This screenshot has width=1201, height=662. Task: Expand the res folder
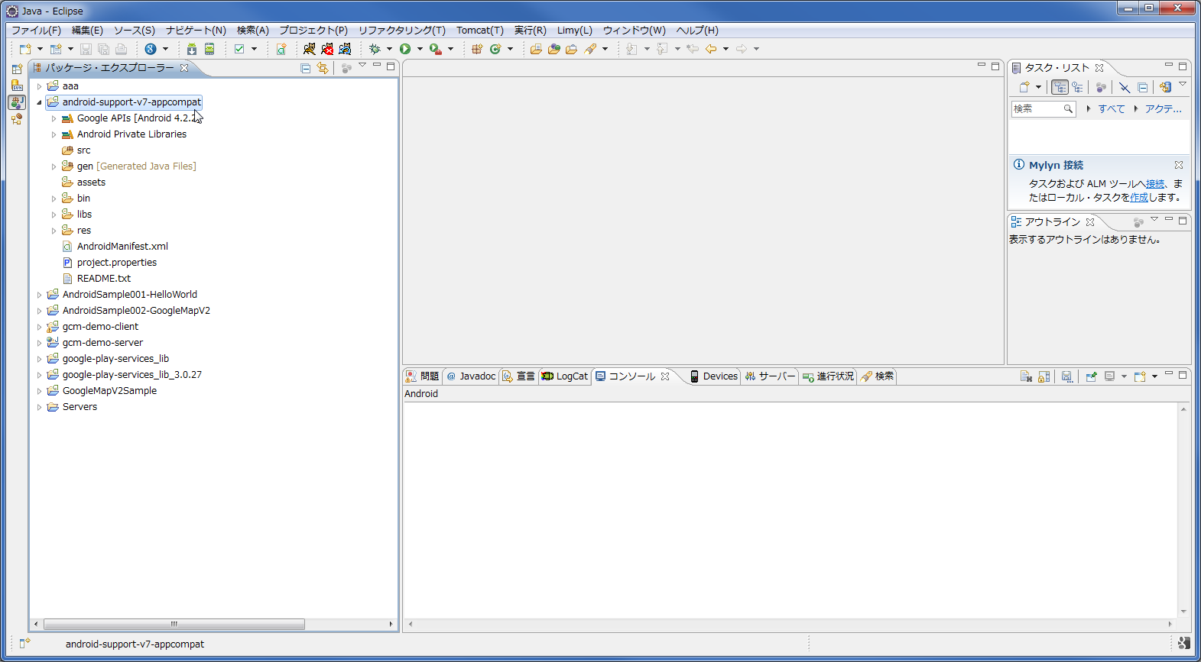[54, 231]
